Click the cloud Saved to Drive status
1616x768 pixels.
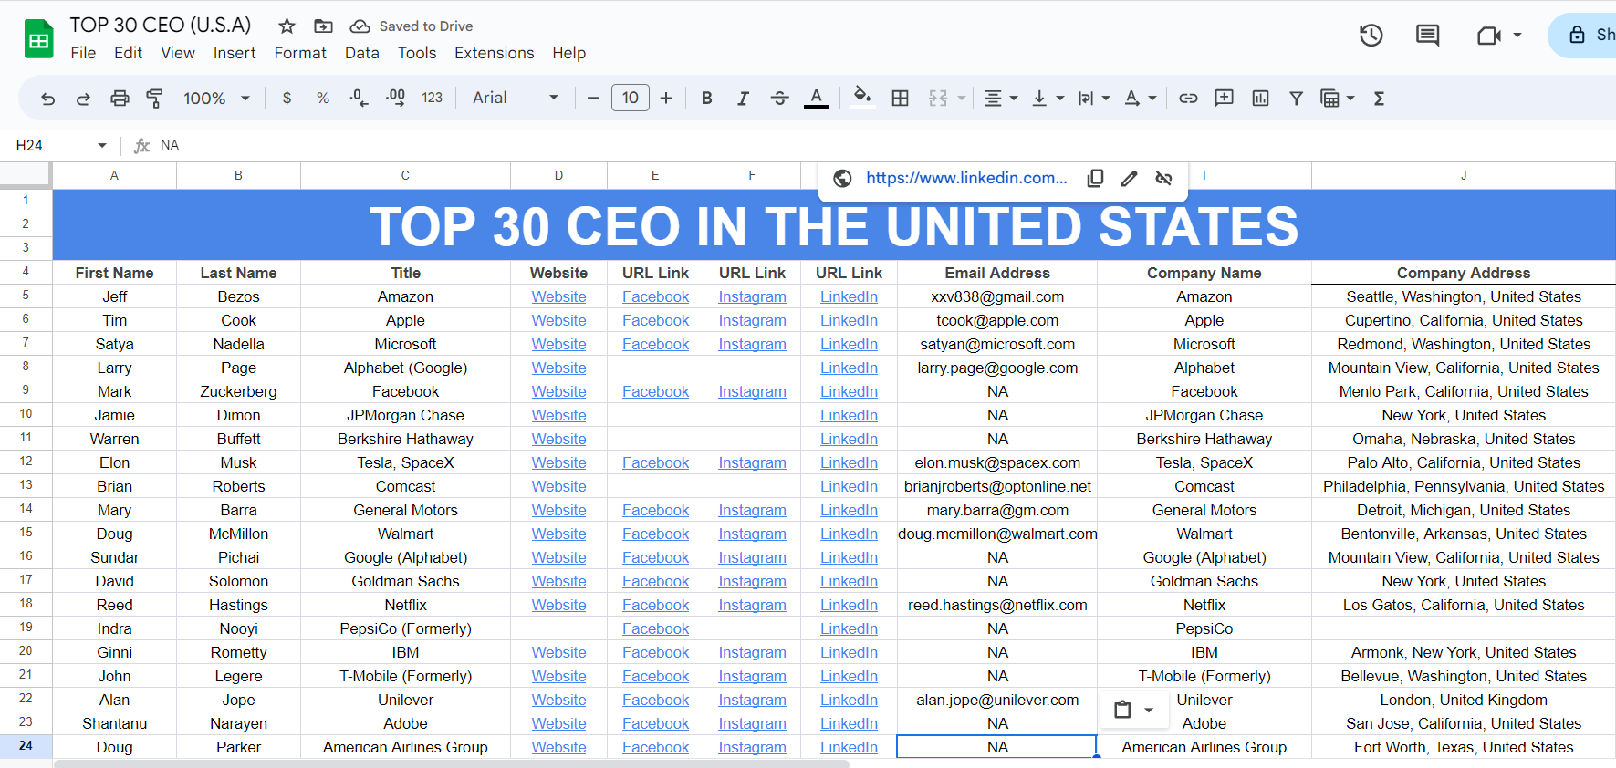pos(412,26)
